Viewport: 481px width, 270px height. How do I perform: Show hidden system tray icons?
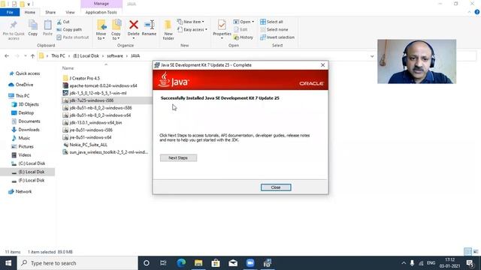tap(404, 263)
